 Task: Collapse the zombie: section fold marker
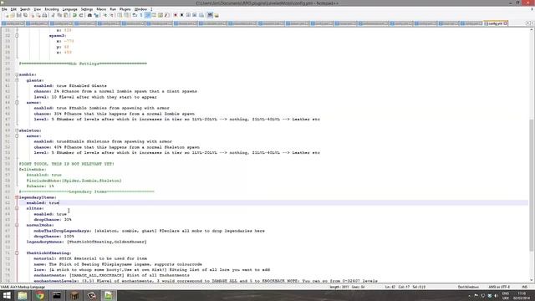click(x=17, y=74)
